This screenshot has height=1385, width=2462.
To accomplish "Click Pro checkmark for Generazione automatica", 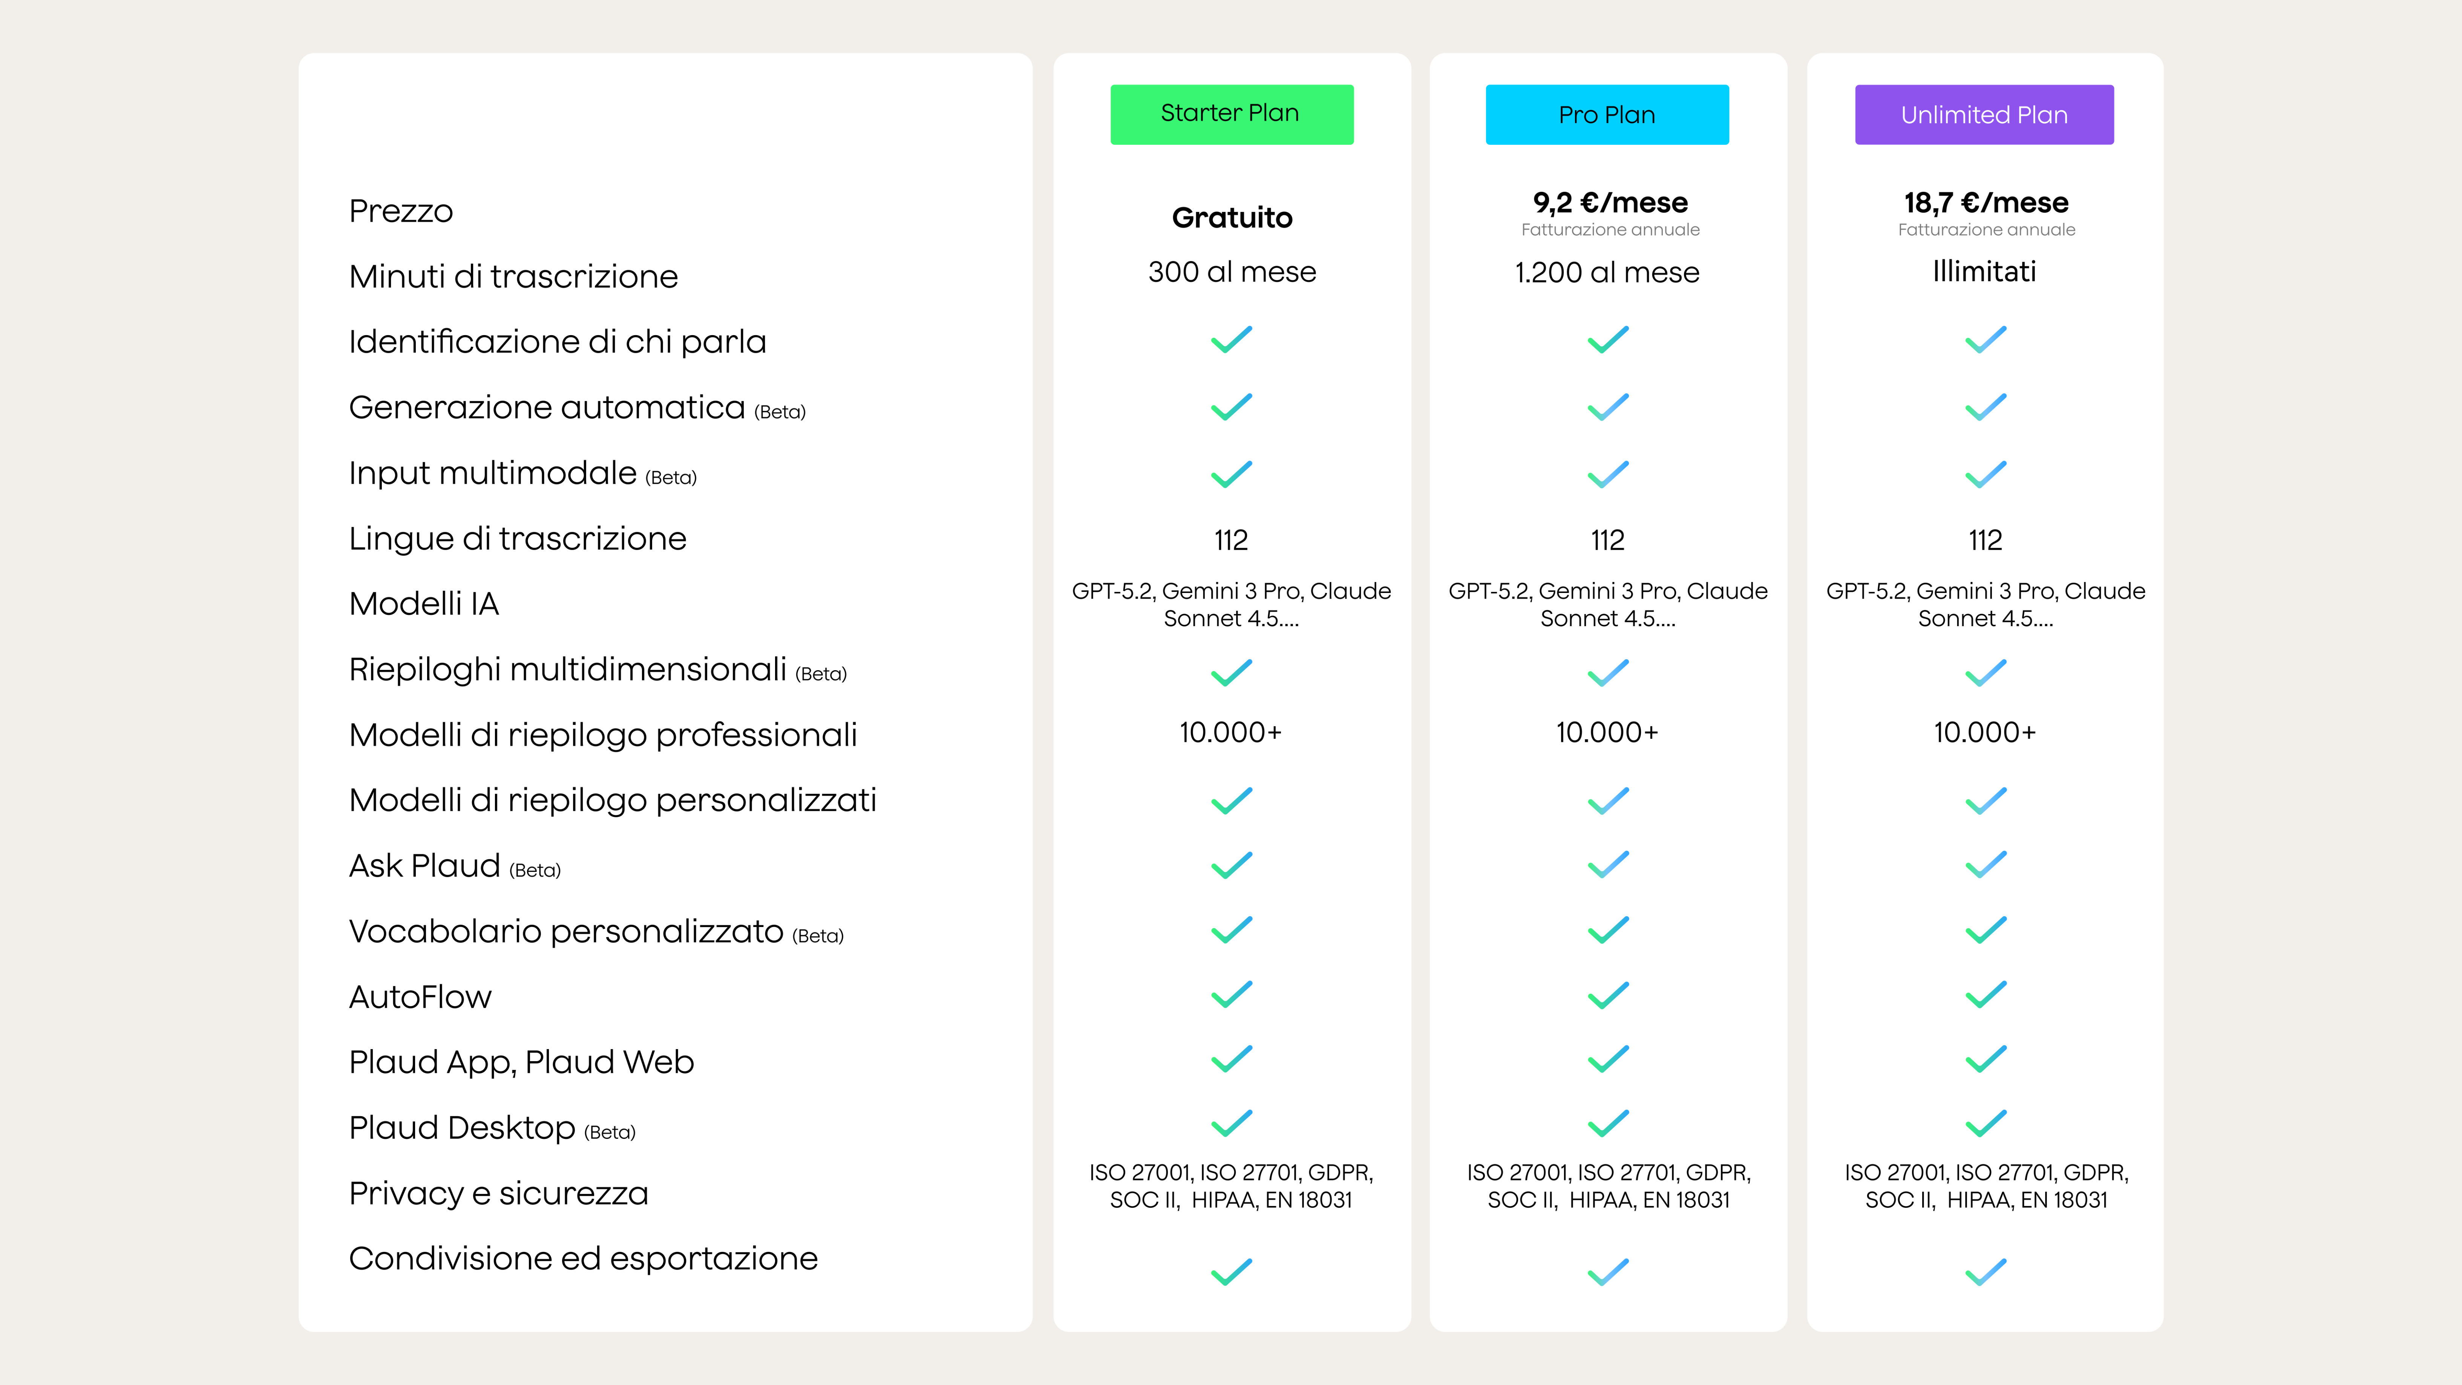I will 1607,407.
